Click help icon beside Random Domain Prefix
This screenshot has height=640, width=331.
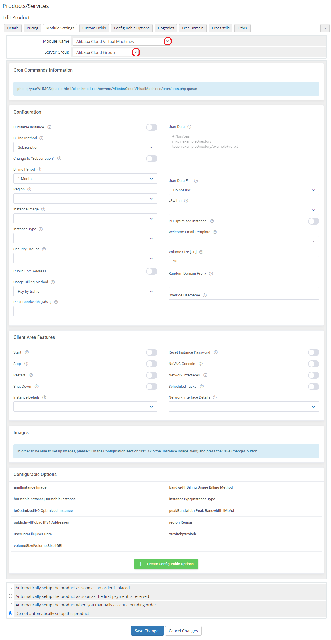(x=211, y=274)
